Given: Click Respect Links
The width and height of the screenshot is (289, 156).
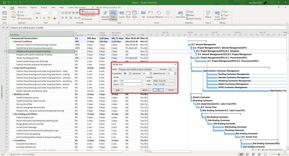Looking at the screenshot, I should [x=88, y=16].
